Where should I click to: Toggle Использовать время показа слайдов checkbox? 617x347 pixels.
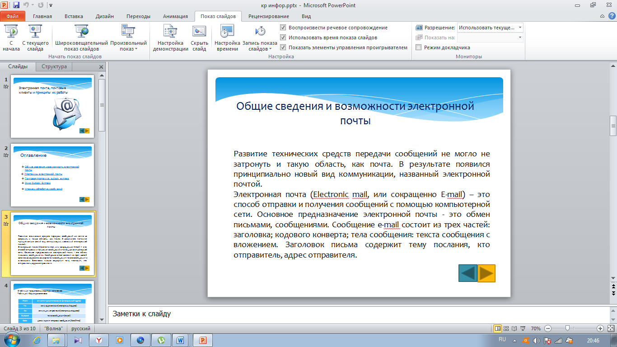283,38
